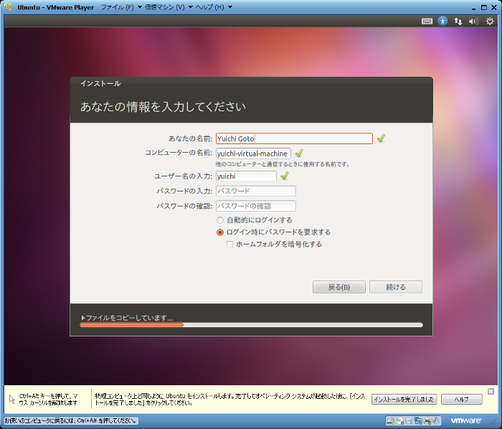
Task: Click the VMware network adapter status icon
Action: [418, 420]
